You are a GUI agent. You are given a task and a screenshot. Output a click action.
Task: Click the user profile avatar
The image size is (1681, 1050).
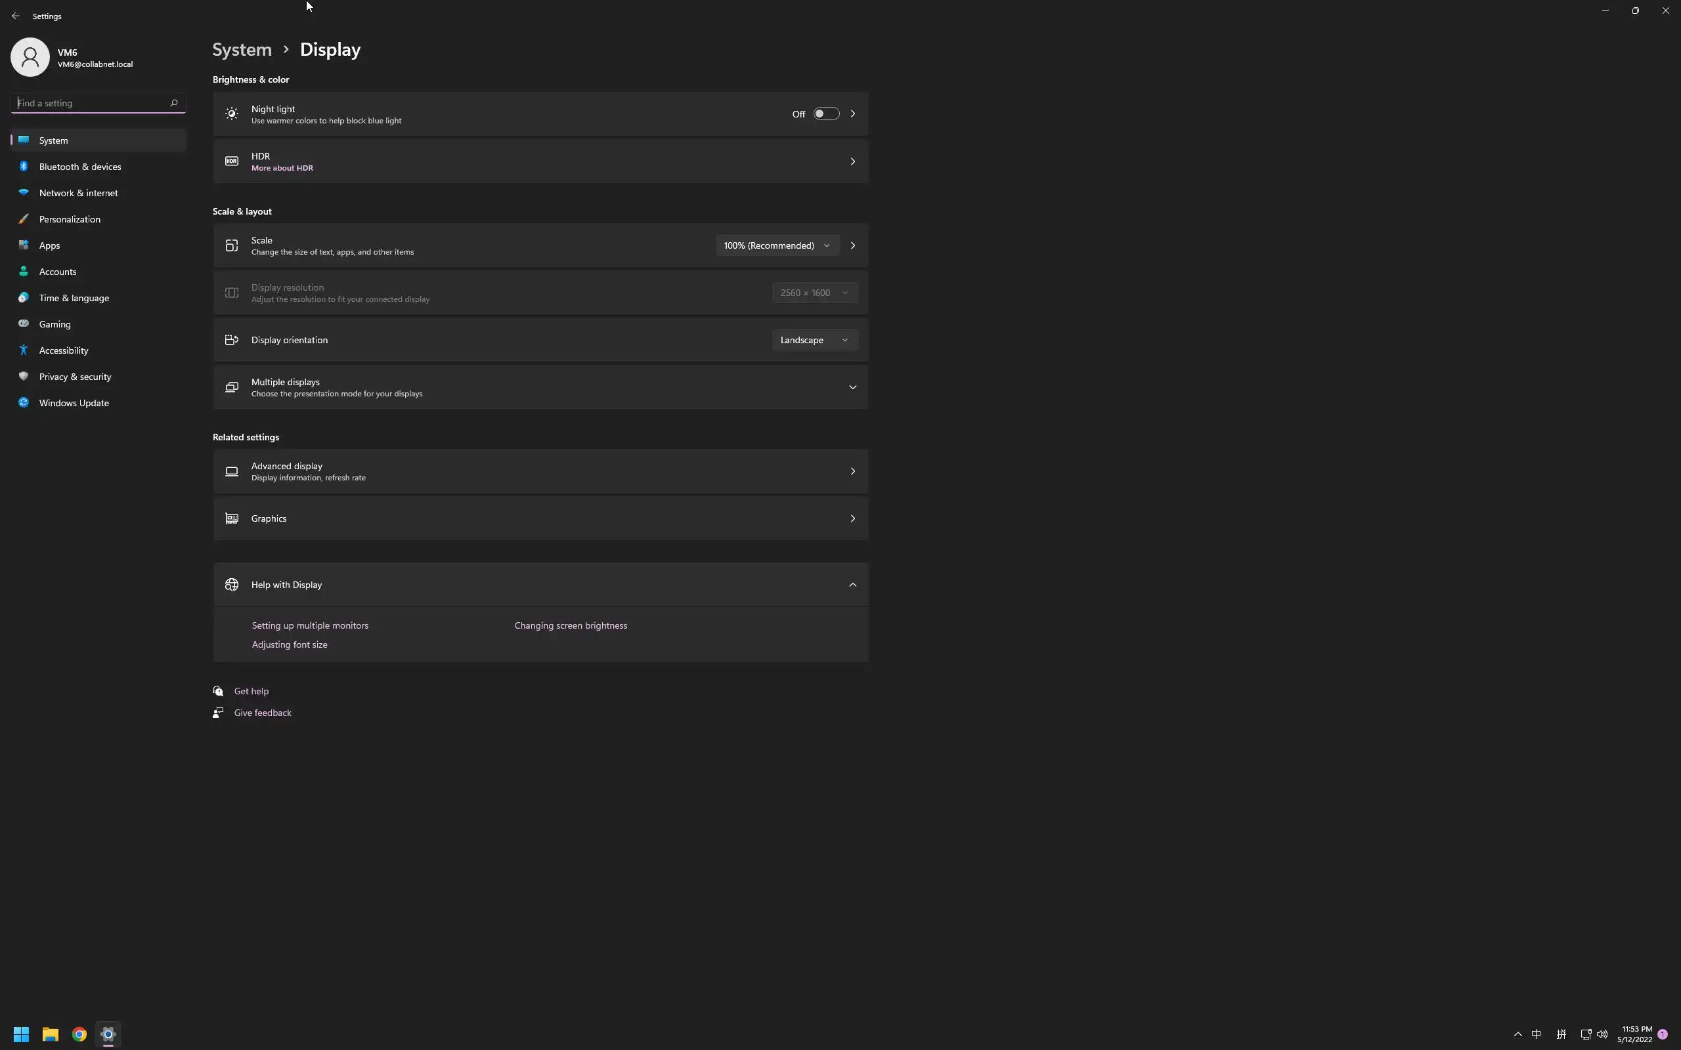[x=30, y=57]
